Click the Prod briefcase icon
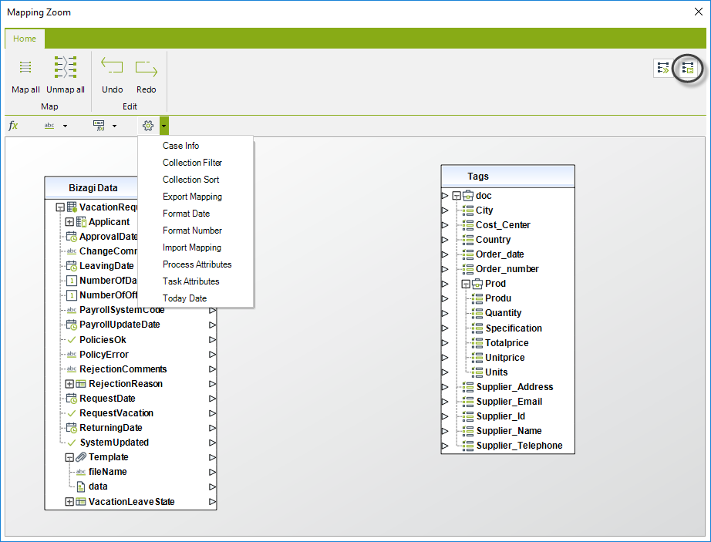 (x=477, y=284)
